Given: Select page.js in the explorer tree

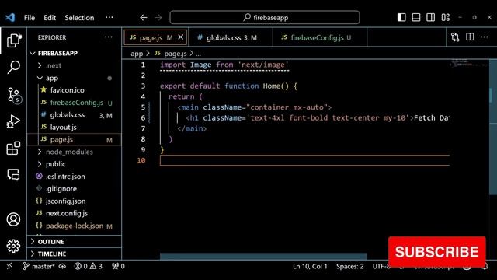Looking at the screenshot, I should [x=74, y=139].
